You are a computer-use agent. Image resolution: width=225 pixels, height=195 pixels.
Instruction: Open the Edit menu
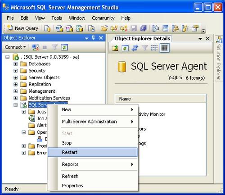point(24,18)
